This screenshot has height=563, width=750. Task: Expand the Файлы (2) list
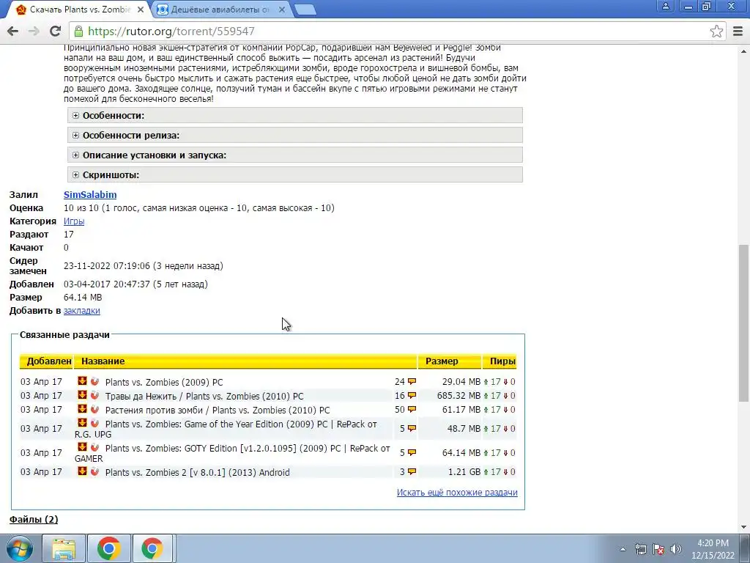tap(34, 520)
